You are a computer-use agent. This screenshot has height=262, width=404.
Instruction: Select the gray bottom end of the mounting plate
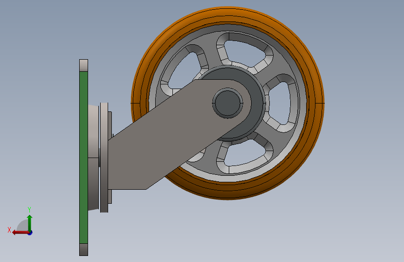[x=83, y=249]
